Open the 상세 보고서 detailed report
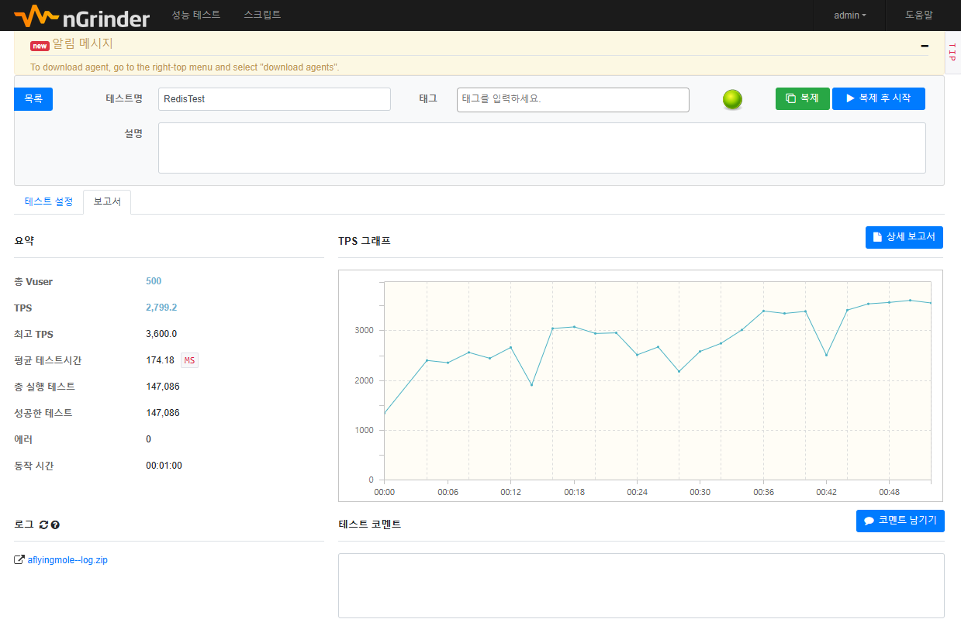The width and height of the screenshot is (961, 626). point(904,237)
